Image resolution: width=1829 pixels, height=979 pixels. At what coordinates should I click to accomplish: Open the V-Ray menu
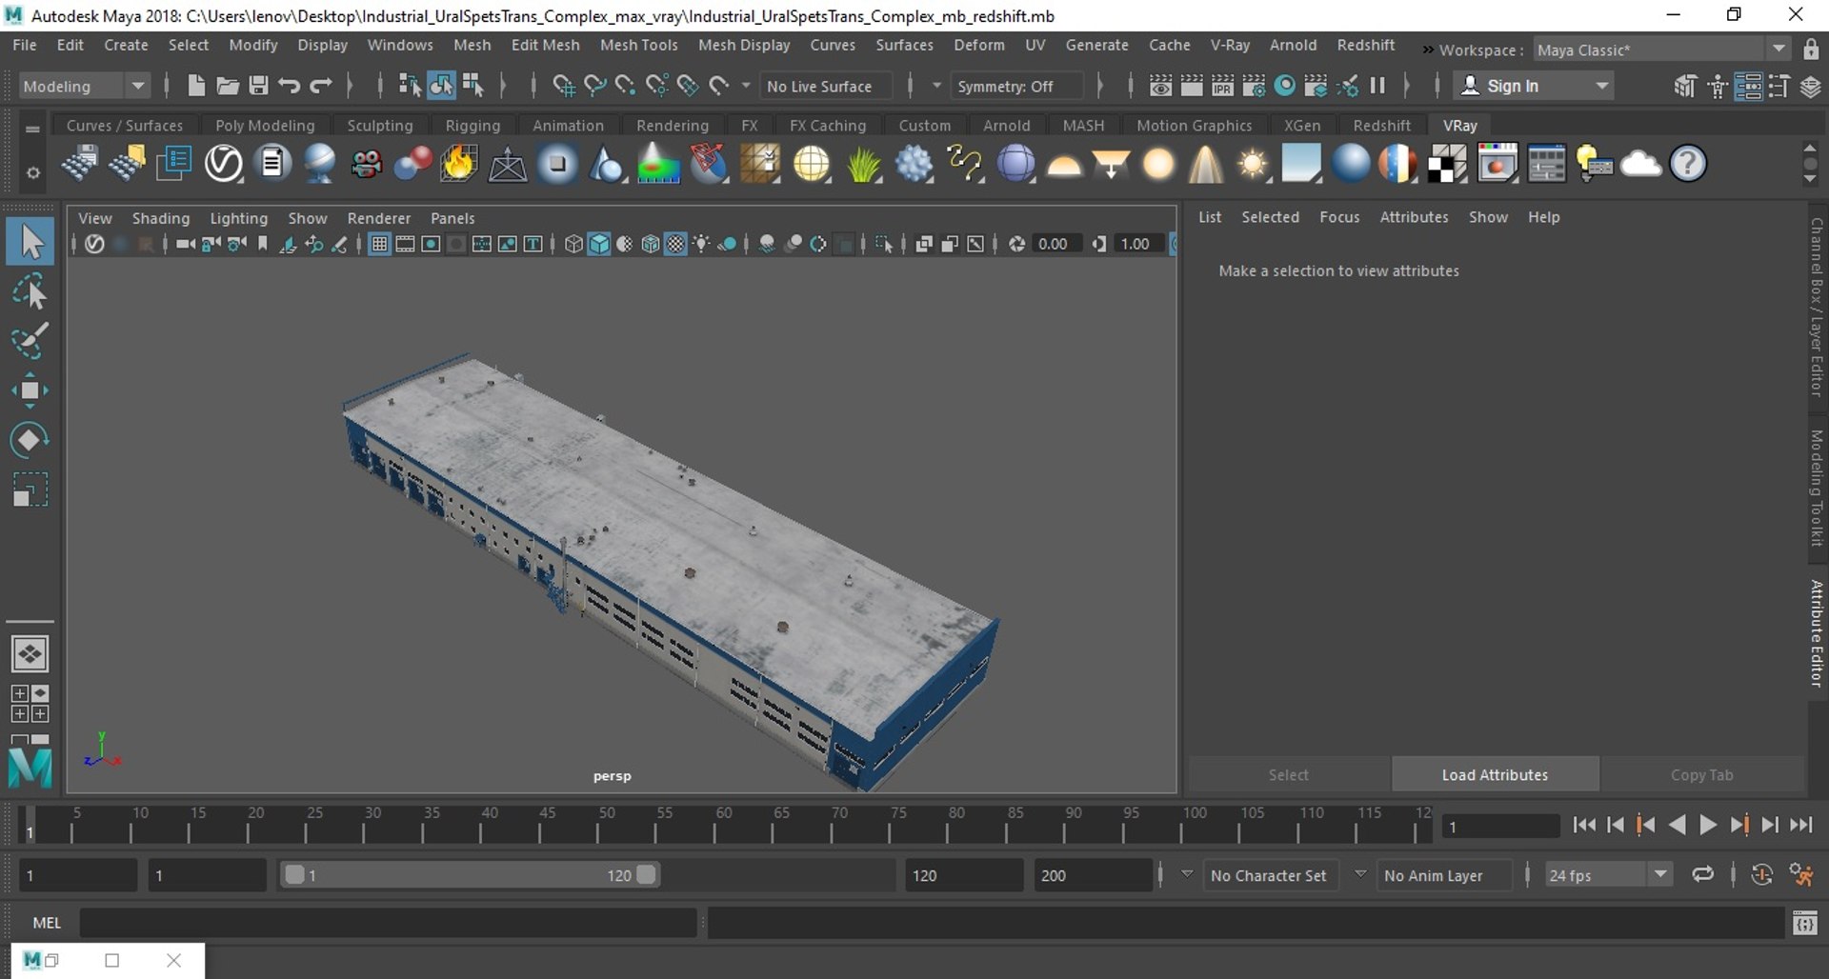[x=1229, y=45]
